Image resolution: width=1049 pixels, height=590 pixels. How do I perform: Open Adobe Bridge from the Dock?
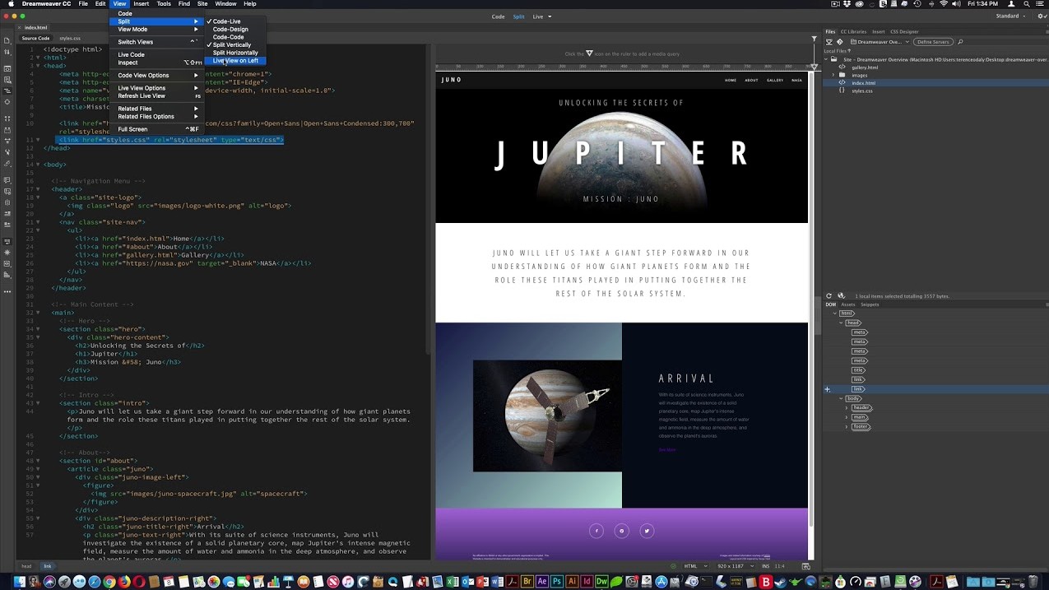click(527, 582)
